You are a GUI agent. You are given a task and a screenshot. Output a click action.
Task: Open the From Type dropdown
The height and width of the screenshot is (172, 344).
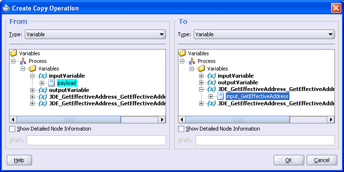click(95, 34)
